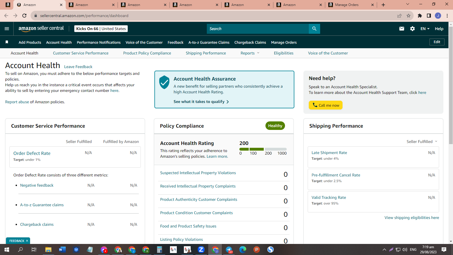Open the Eligibilities tab

284,53
